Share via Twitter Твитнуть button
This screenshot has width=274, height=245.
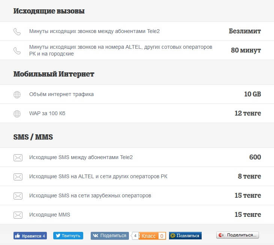tap(68, 236)
